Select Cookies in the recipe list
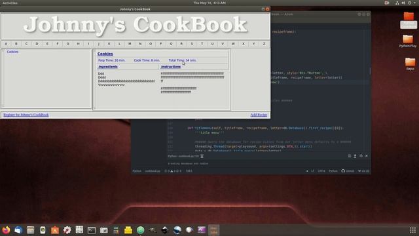 pos(12,52)
